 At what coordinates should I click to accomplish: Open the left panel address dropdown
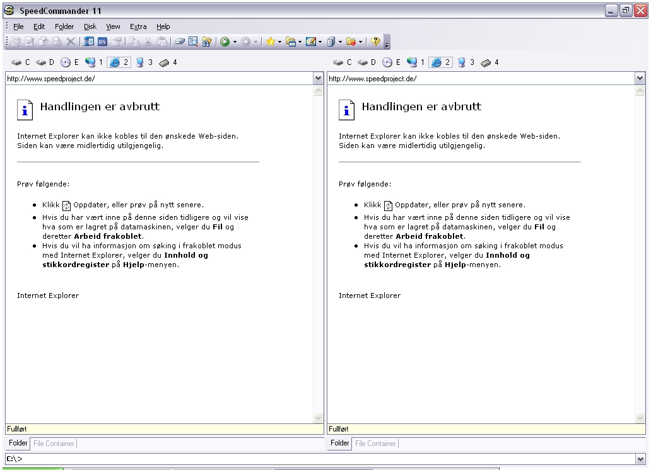(x=318, y=78)
